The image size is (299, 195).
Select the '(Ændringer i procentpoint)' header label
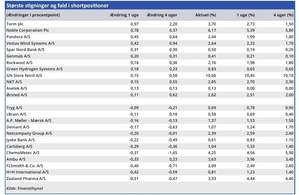[x=33, y=15]
